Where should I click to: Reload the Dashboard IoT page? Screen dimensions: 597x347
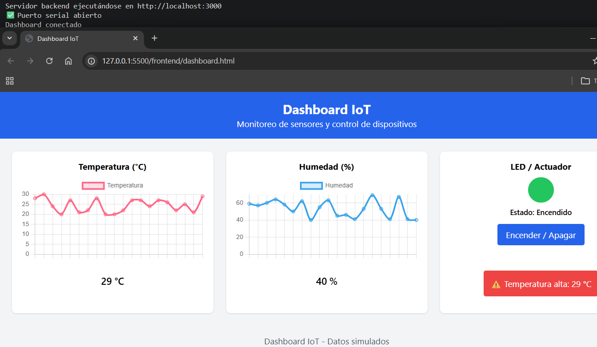[x=49, y=61]
